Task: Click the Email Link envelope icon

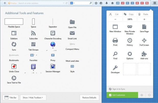Action: click(72, 33)
